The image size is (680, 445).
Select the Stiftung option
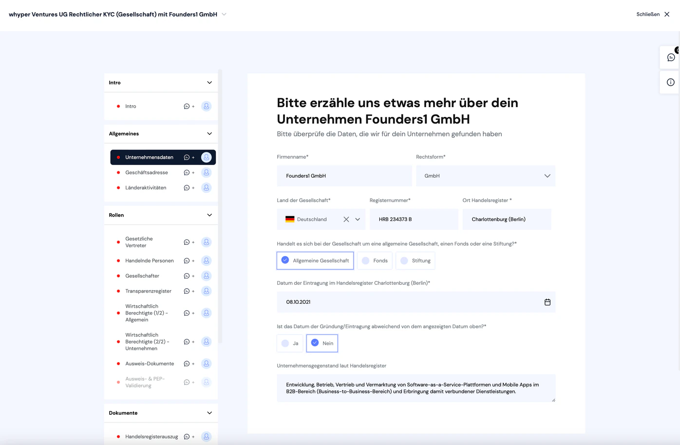coord(416,261)
